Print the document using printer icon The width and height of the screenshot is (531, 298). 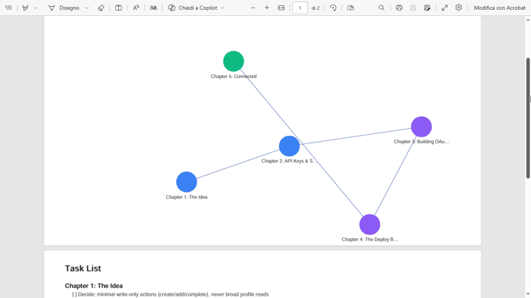pos(399,8)
